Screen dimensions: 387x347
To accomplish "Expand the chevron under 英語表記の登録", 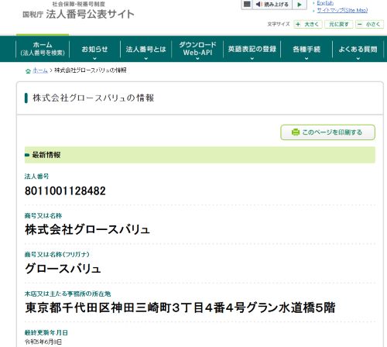I will point(252,59).
